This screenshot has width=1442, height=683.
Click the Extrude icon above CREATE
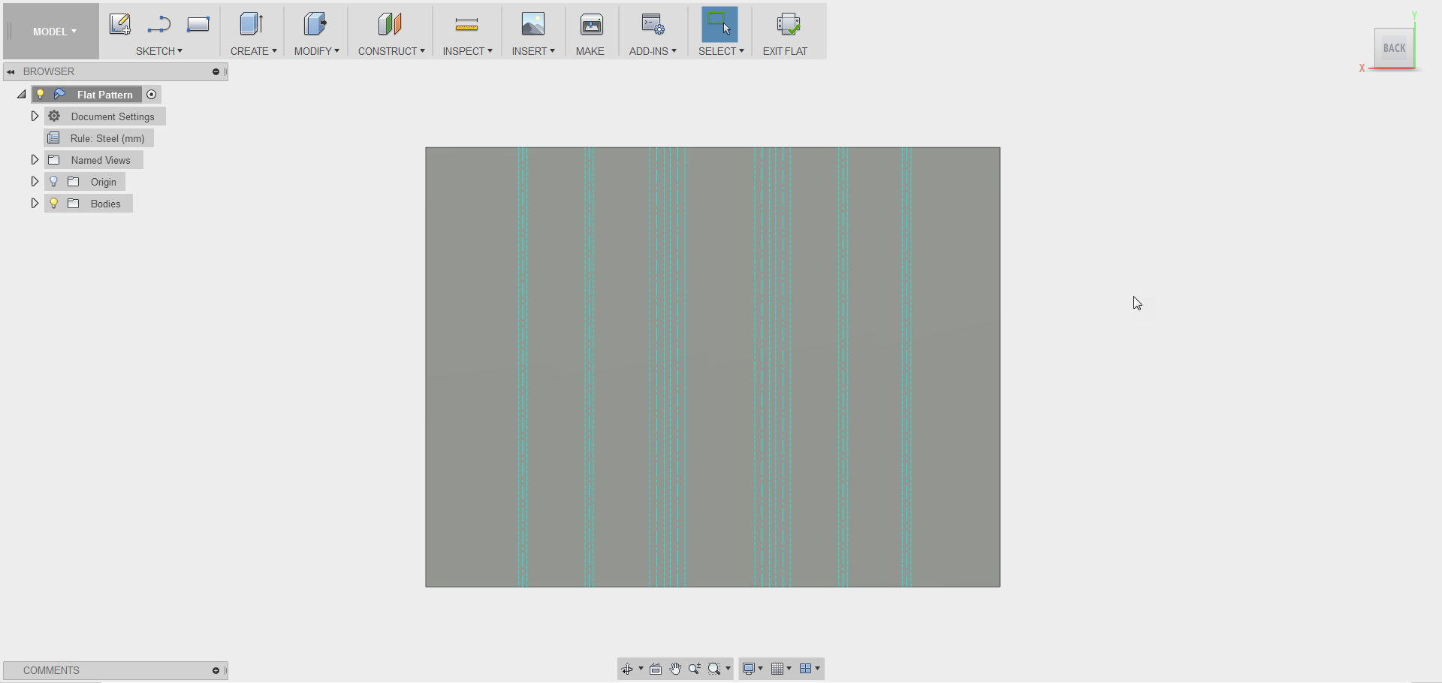[x=252, y=24]
